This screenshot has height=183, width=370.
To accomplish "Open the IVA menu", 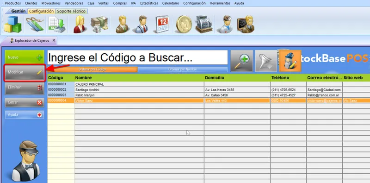I will click(x=133, y=3).
